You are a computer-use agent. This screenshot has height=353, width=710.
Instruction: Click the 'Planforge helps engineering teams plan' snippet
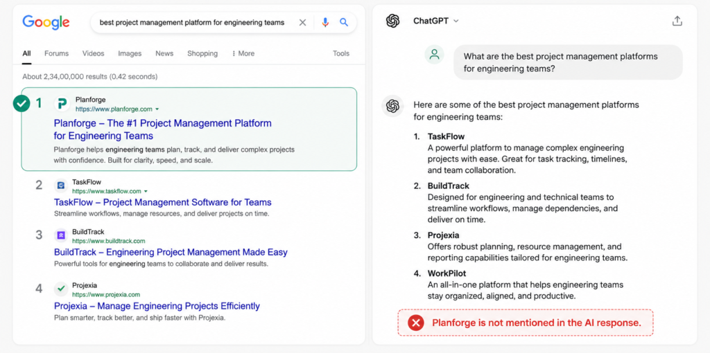click(x=174, y=154)
